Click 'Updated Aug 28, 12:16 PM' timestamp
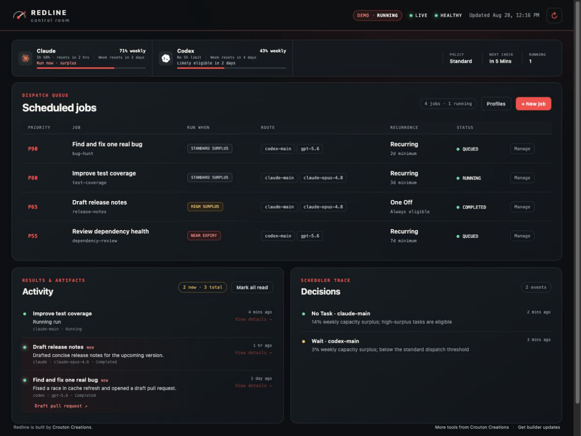This screenshot has height=436, width=581. (x=504, y=15)
